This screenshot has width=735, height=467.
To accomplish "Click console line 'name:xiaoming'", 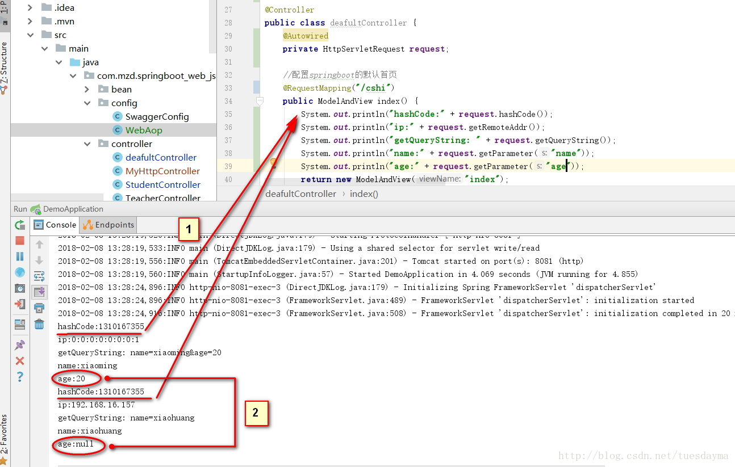I will [87, 365].
